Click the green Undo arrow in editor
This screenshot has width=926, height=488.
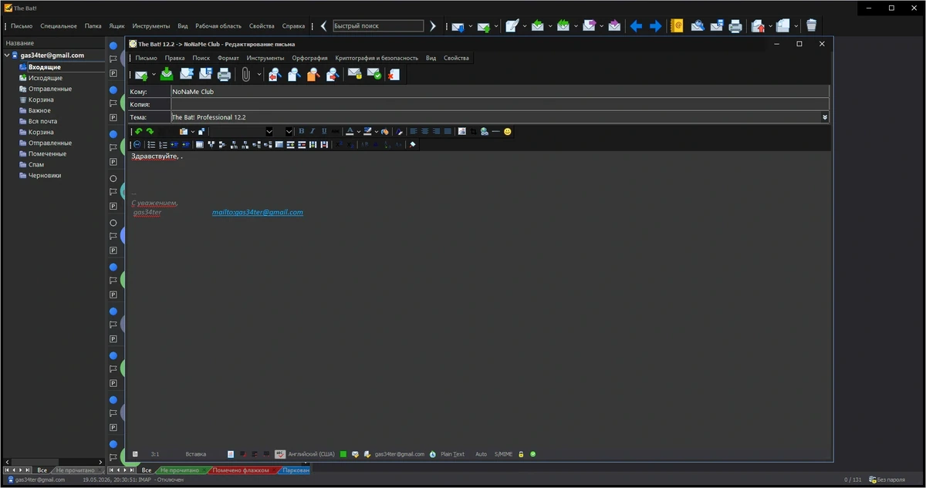click(138, 131)
